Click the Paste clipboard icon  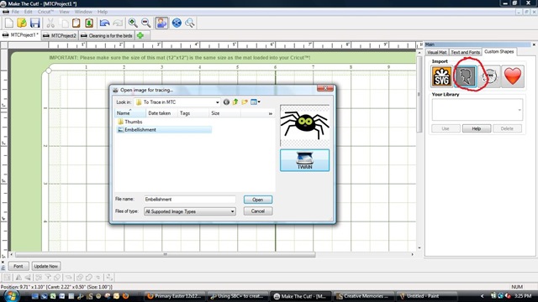(x=76, y=23)
